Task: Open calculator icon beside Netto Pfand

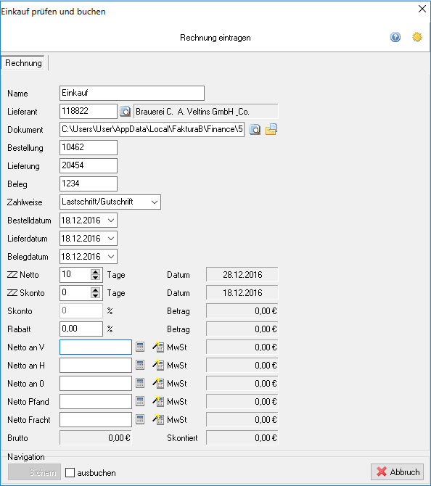Action: click(x=140, y=402)
